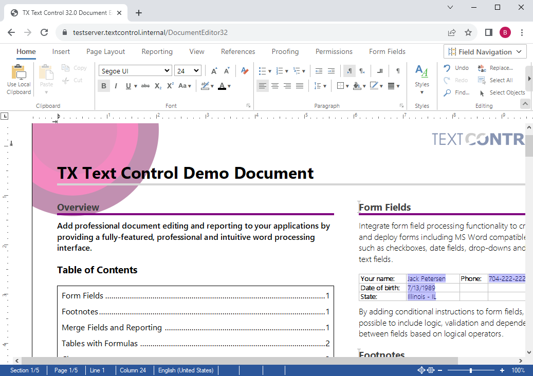533x376 pixels.
Task: Expand the Field Navigation dropdown
Action: coord(485,52)
